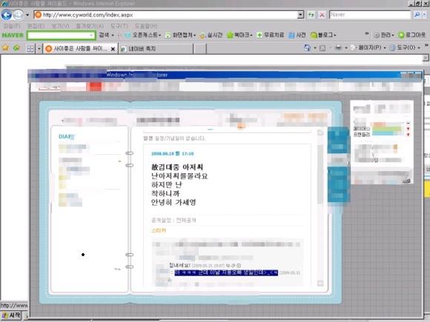Click the 무료치료 toolbar item
The image size is (430, 322).
point(271,35)
